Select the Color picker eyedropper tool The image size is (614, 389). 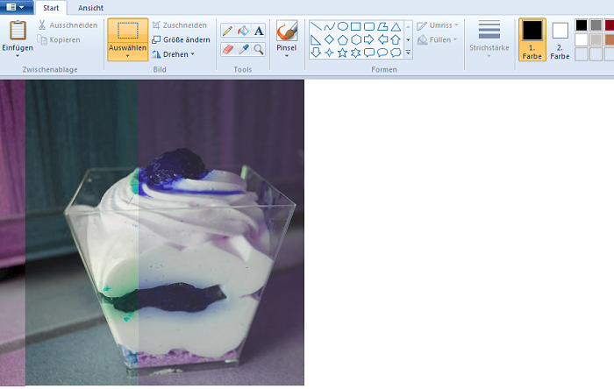(243, 49)
